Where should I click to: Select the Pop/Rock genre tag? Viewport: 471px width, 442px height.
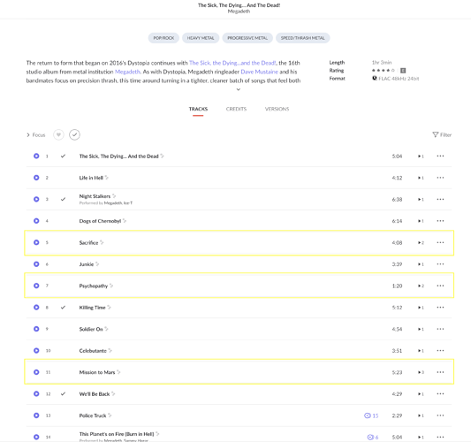pyautogui.click(x=163, y=38)
